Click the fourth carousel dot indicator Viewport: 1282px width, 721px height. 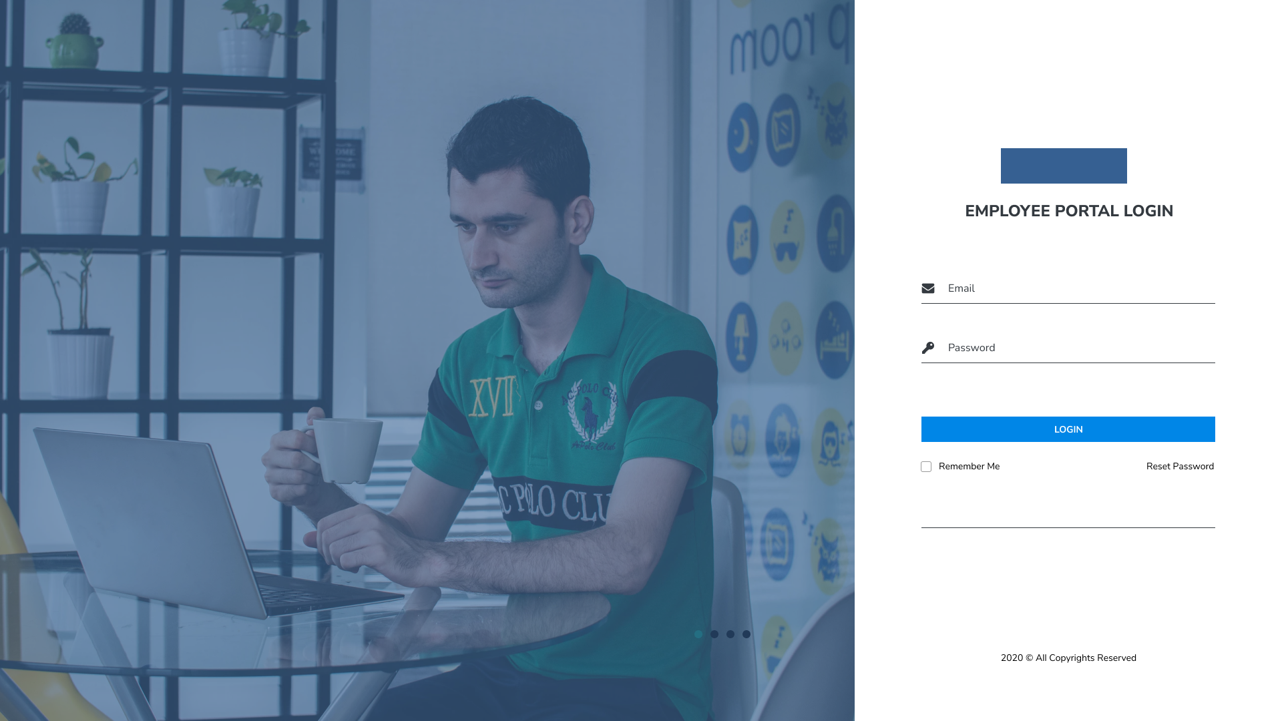pos(746,634)
